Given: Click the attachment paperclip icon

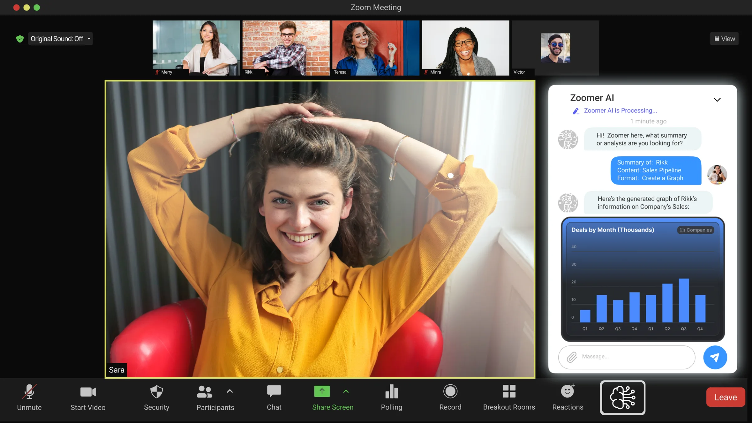Looking at the screenshot, I should (x=572, y=357).
